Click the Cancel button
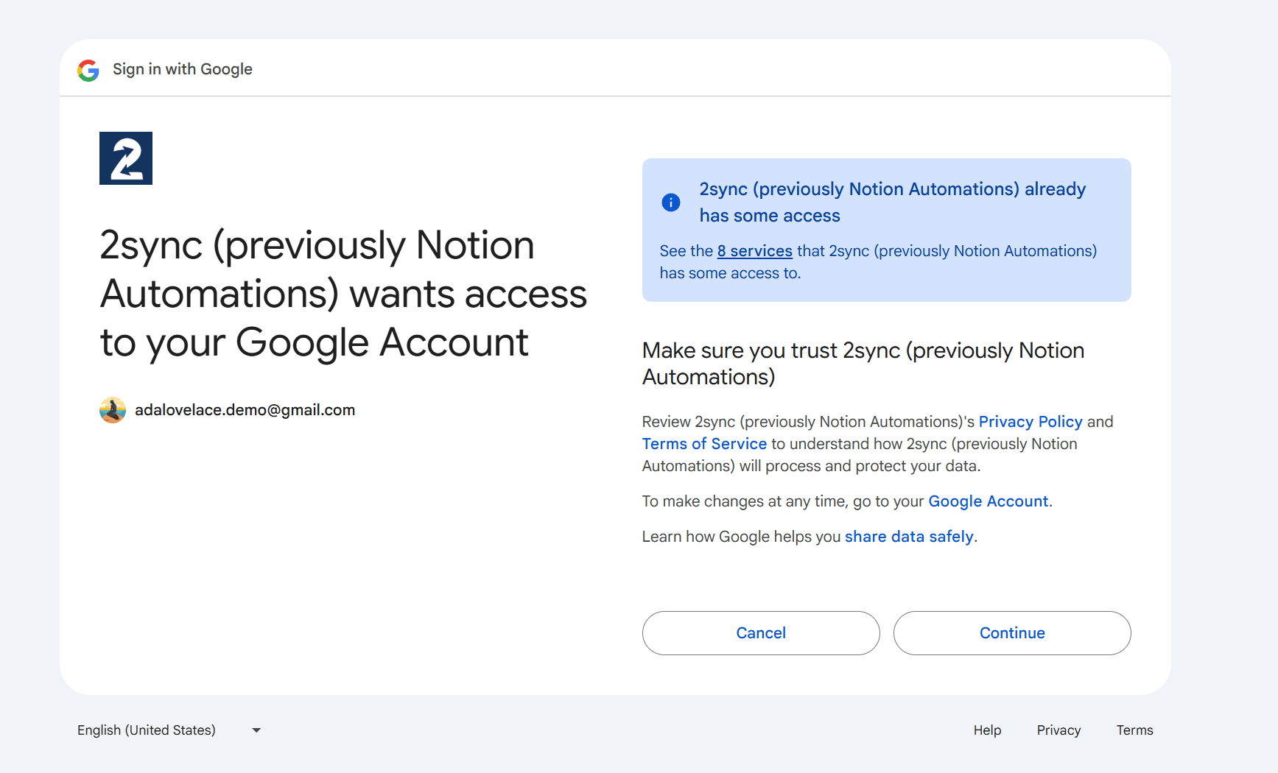 coord(761,633)
